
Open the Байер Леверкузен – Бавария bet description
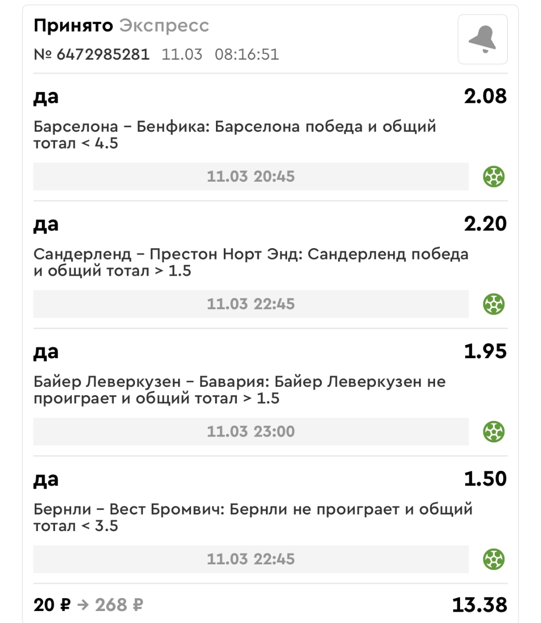240,390
